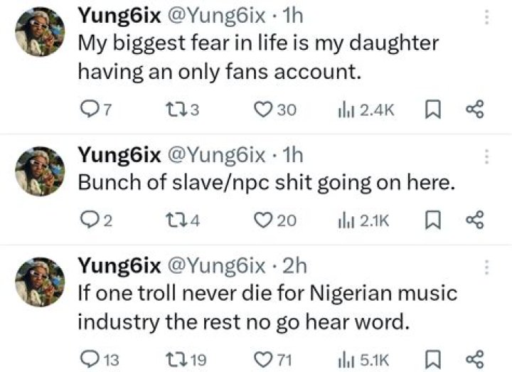This screenshot has width=512, height=372.
Task: Like the tweet about daughter's fans account
Action: pos(264,110)
